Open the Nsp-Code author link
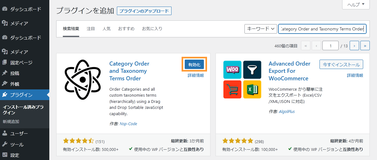This screenshot has width=377, height=160. click(128, 124)
